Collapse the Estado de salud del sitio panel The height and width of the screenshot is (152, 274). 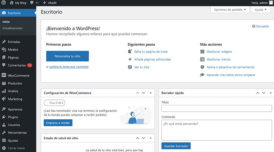(151, 138)
